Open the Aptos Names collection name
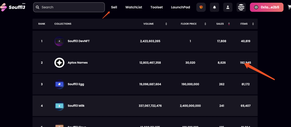The image size is (291, 127). coord(78,63)
